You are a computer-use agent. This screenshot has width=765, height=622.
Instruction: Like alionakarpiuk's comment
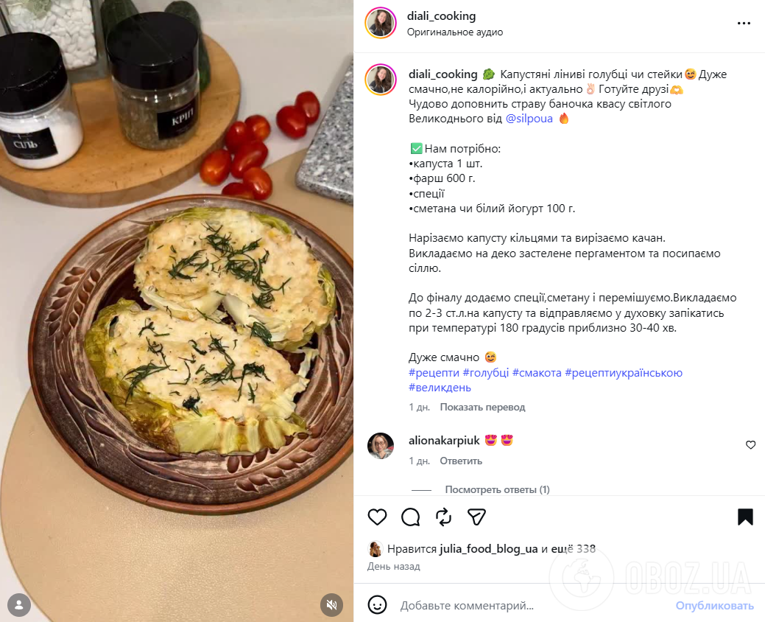pos(750,445)
